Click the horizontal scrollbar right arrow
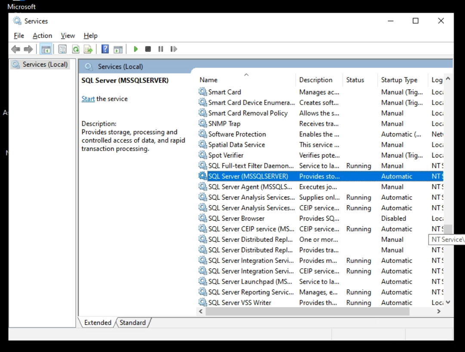The height and width of the screenshot is (352, 465). [439, 311]
